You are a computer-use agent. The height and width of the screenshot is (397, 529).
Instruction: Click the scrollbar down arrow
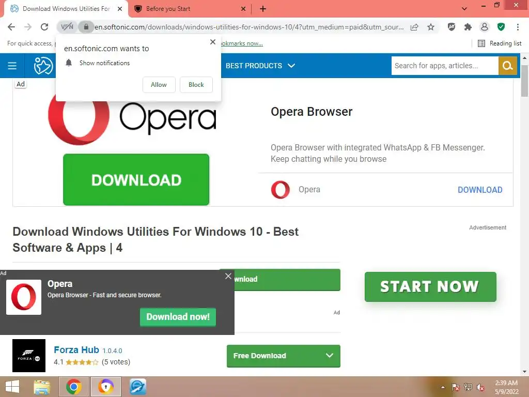click(x=525, y=372)
